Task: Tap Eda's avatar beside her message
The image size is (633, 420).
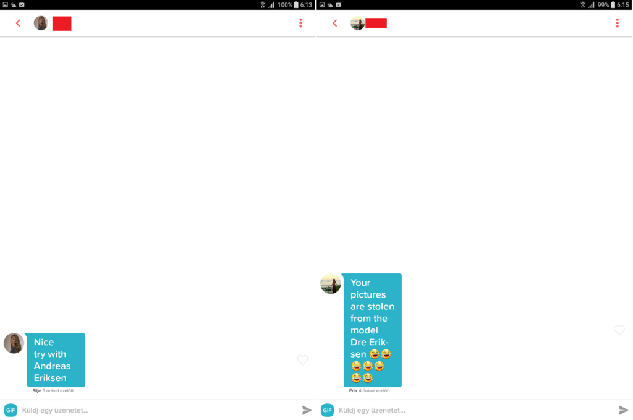Action: [x=331, y=284]
